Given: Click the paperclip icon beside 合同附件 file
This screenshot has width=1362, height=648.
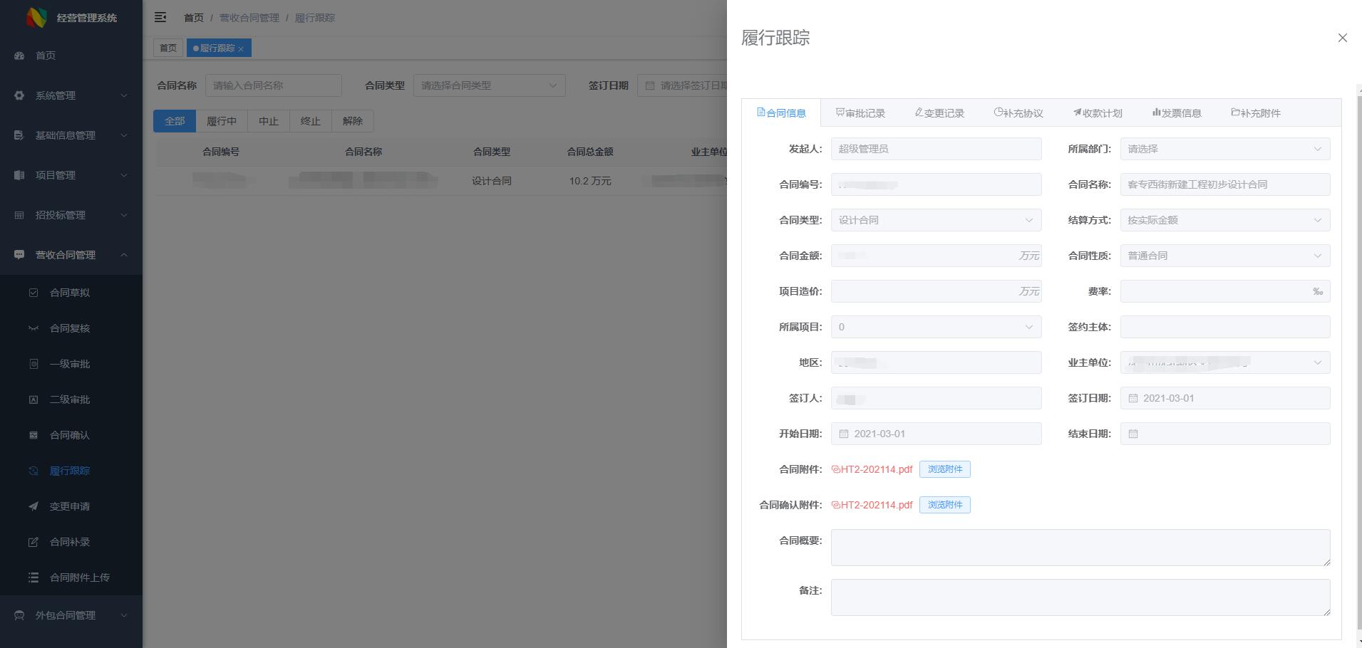Looking at the screenshot, I should click(x=836, y=469).
